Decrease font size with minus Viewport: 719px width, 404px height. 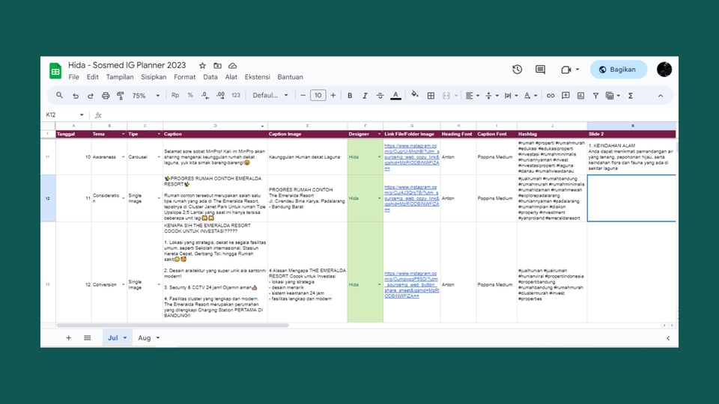303,95
